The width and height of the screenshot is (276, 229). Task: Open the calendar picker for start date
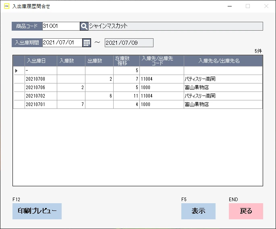[x=87, y=43]
